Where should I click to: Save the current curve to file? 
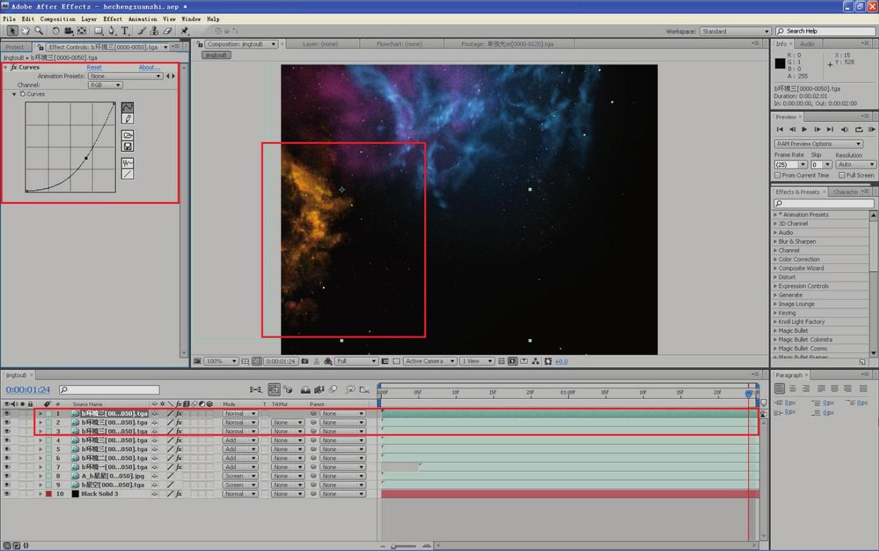(128, 146)
